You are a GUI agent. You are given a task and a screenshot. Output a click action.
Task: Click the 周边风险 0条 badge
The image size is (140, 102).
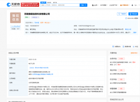point(121,70)
